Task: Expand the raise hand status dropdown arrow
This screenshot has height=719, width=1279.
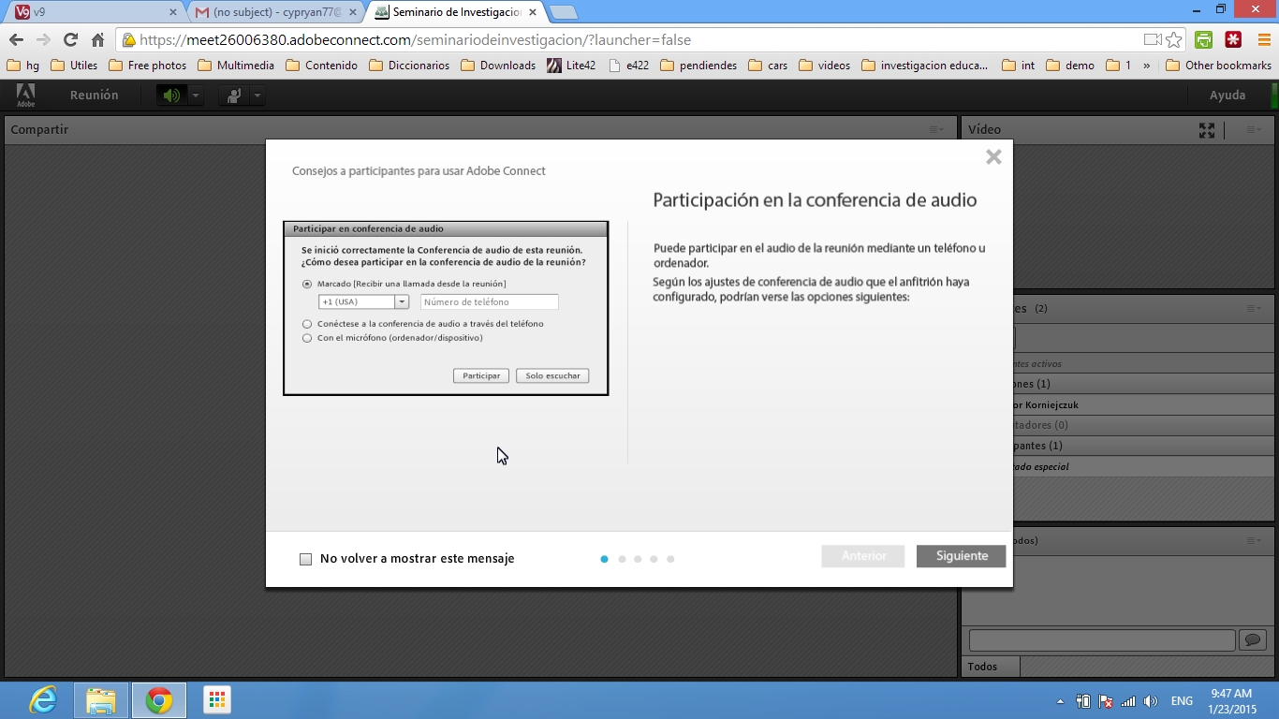Action: (257, 95)
